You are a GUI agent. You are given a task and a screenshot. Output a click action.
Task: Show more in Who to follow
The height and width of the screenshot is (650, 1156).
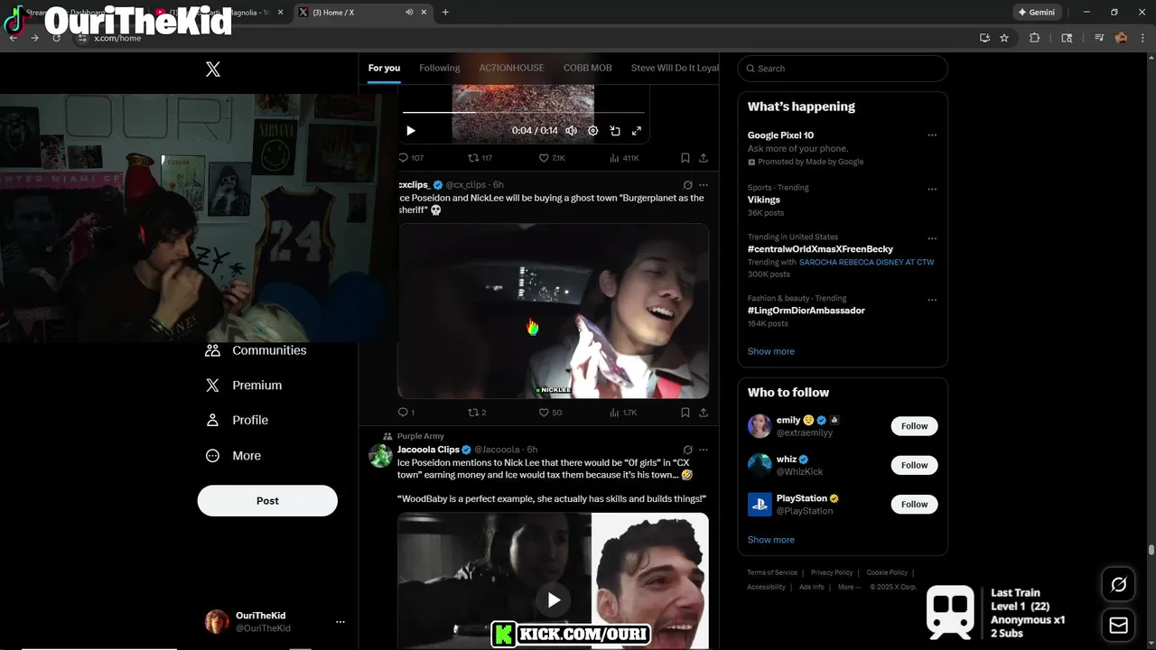click(x=771, y=540)
